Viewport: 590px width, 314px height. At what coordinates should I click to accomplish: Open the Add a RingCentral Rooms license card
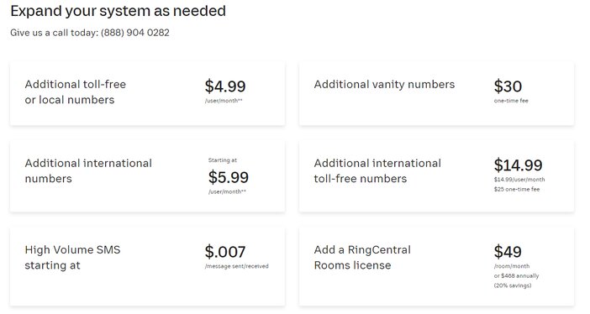click(436, 266)
